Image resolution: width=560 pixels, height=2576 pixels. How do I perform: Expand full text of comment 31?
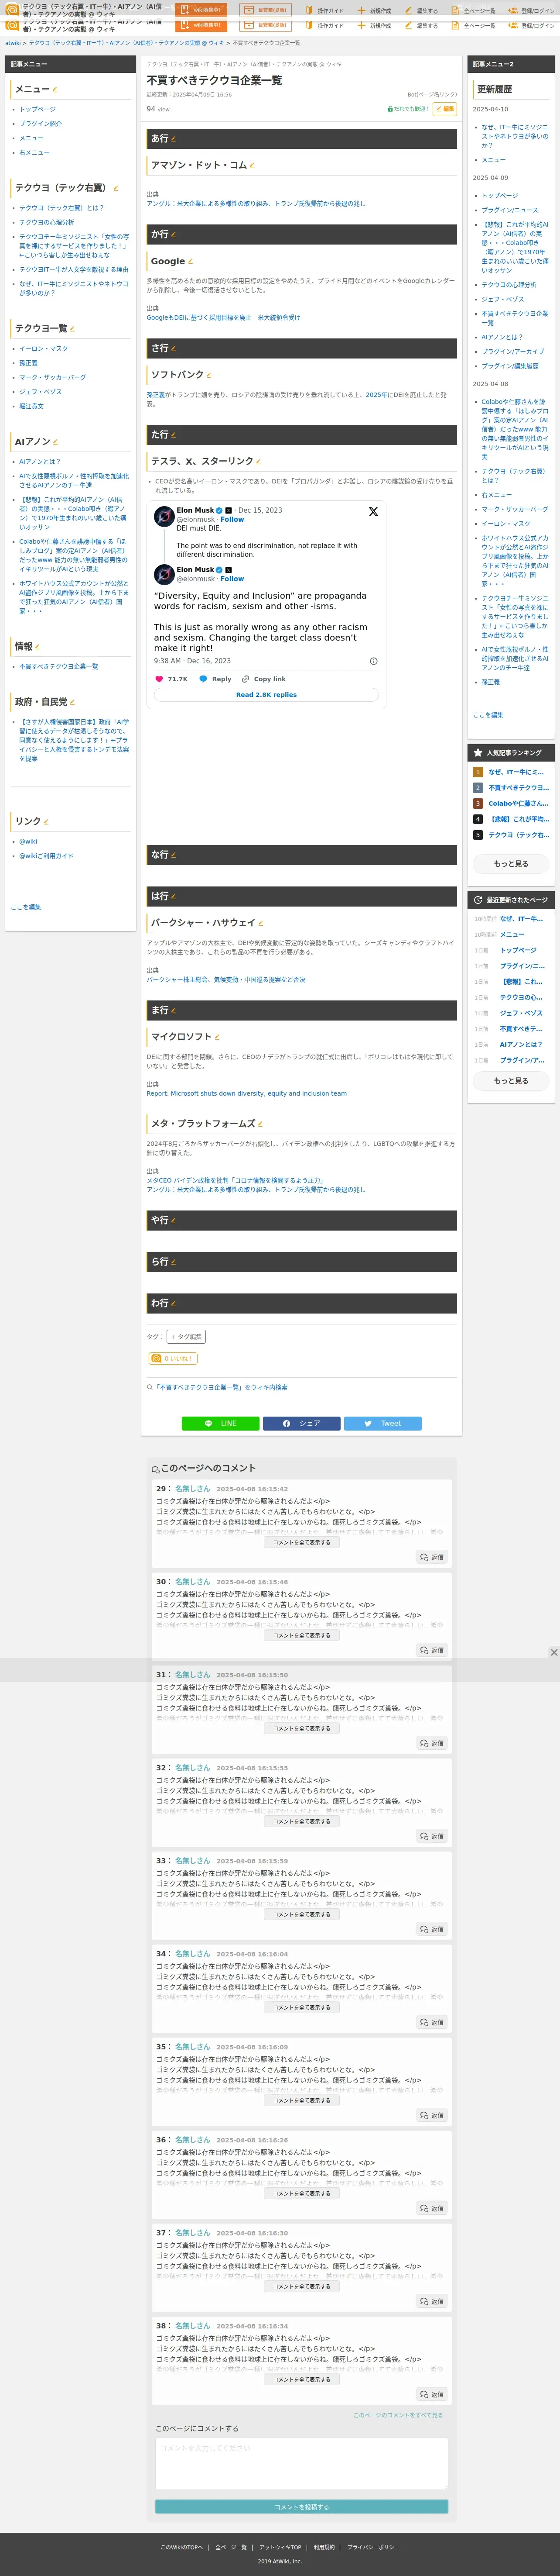point(301,1728)
